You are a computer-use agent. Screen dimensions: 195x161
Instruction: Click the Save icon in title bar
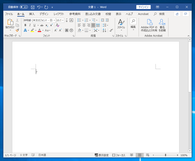33,7
